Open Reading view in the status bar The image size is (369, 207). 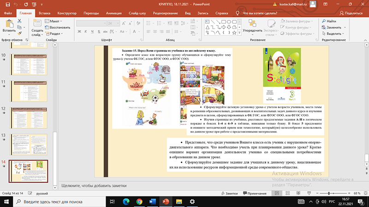(298, 193)
